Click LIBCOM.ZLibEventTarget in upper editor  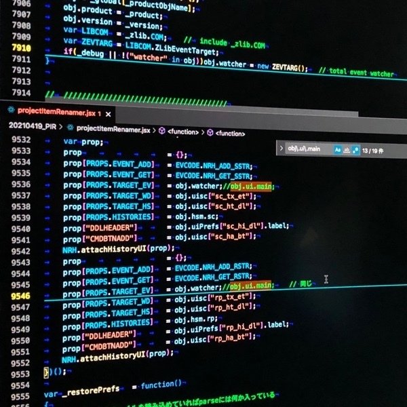tap(172, 49)
